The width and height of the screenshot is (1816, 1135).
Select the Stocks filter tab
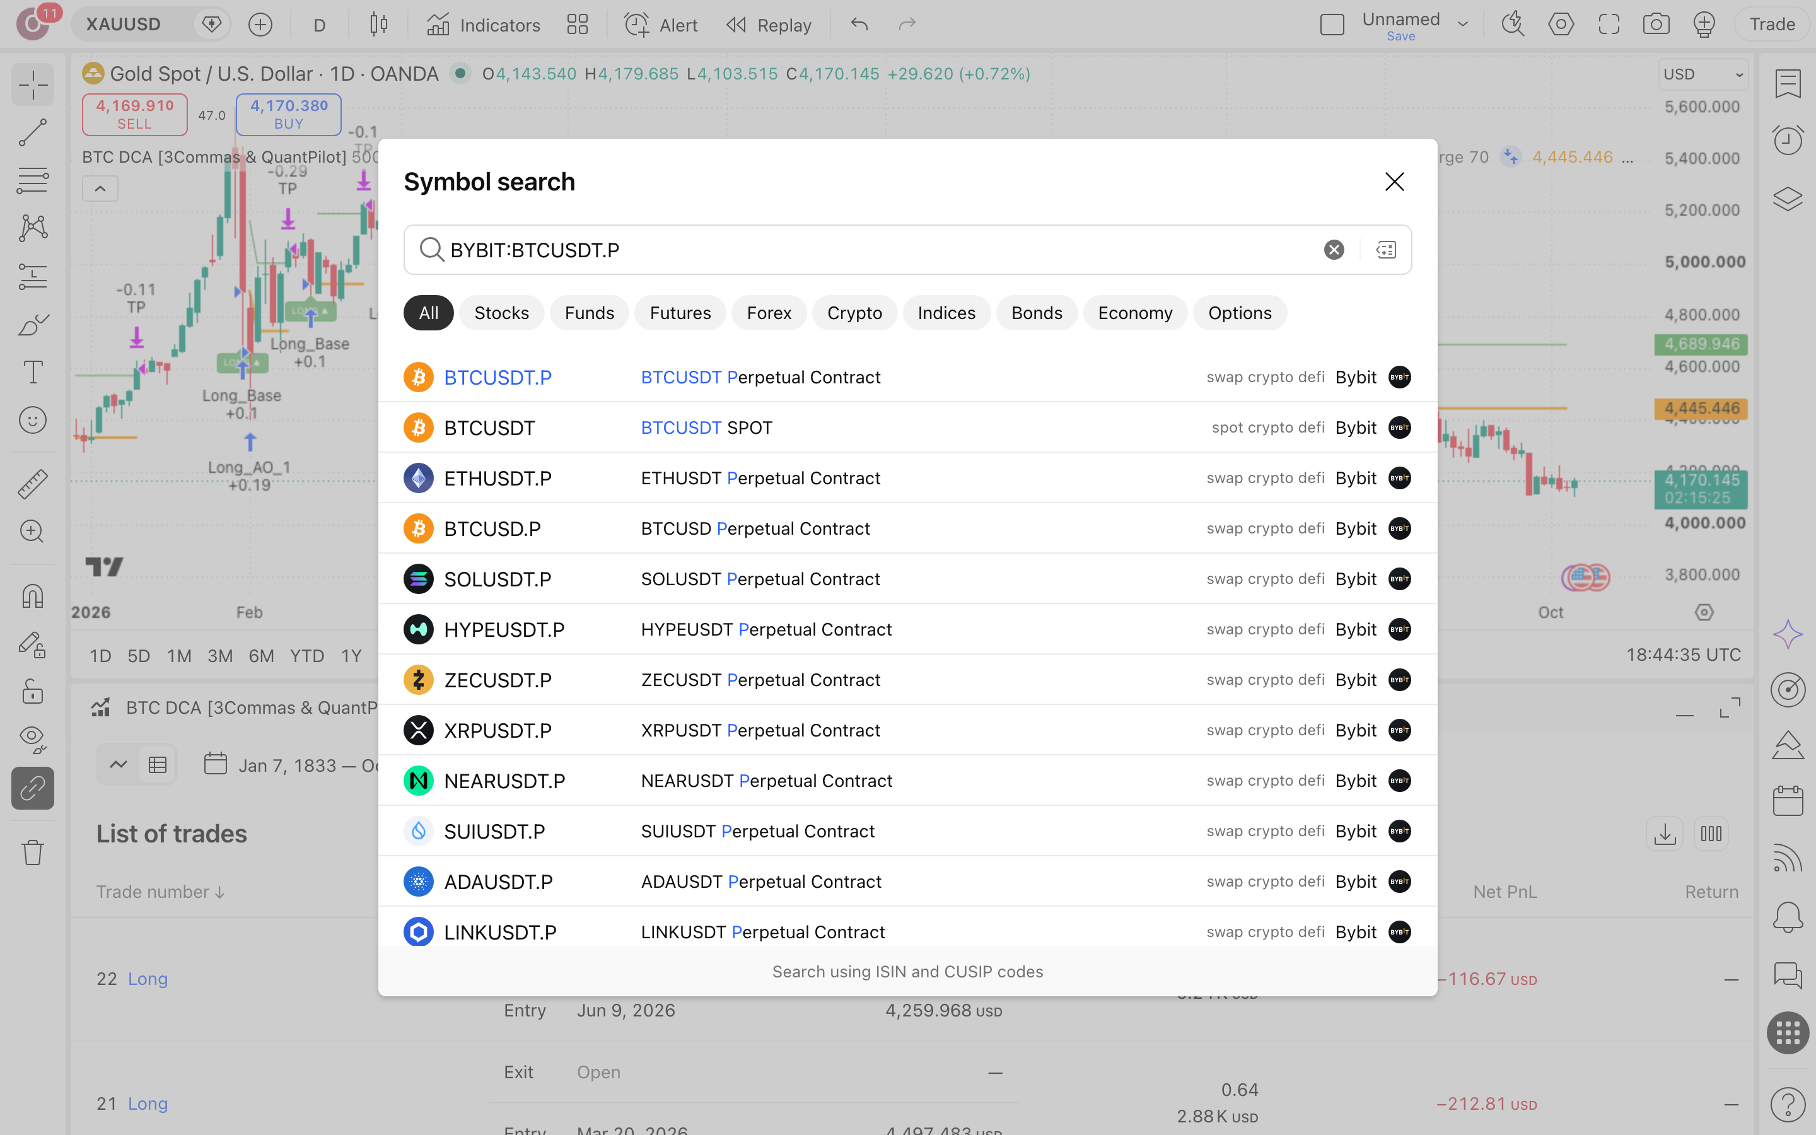[501, 313]
